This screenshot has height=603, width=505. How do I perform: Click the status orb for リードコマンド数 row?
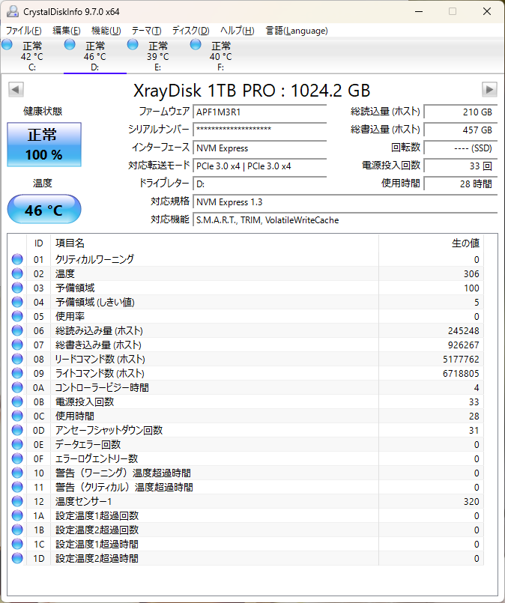pos(17,359)
